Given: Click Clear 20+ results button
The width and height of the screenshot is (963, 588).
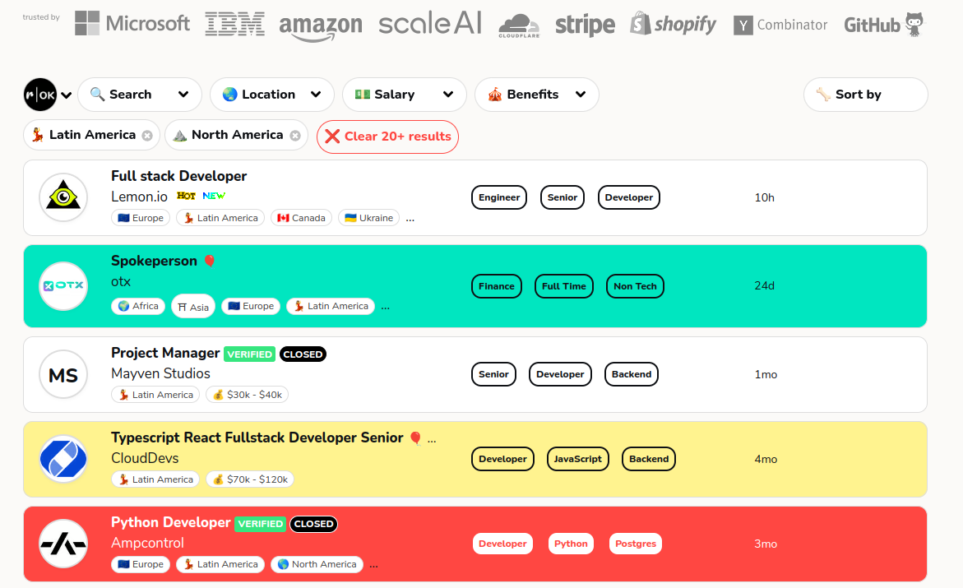Looking at the screenshot, I should point(387,137).
